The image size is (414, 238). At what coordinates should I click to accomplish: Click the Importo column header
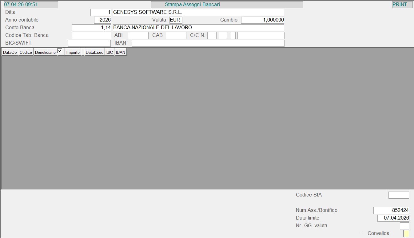coord(73,52)
